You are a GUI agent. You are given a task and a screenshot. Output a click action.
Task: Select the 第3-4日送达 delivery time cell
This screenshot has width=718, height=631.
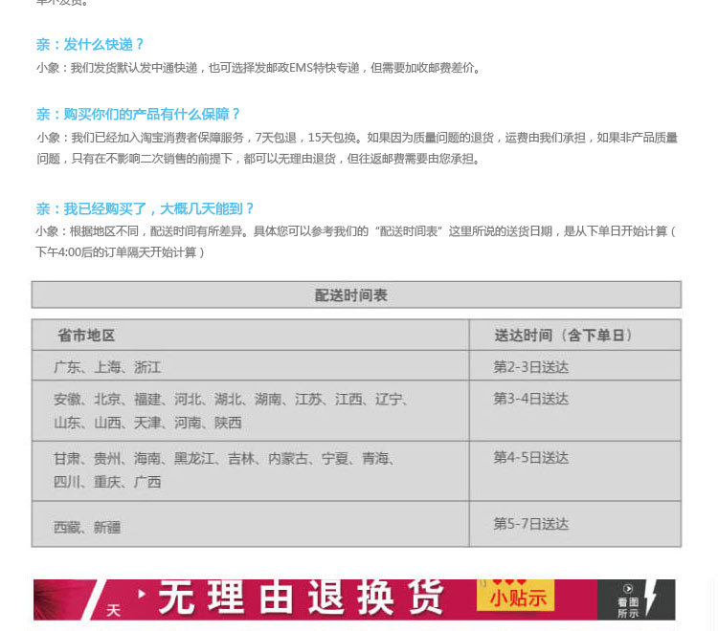point(530,399)
